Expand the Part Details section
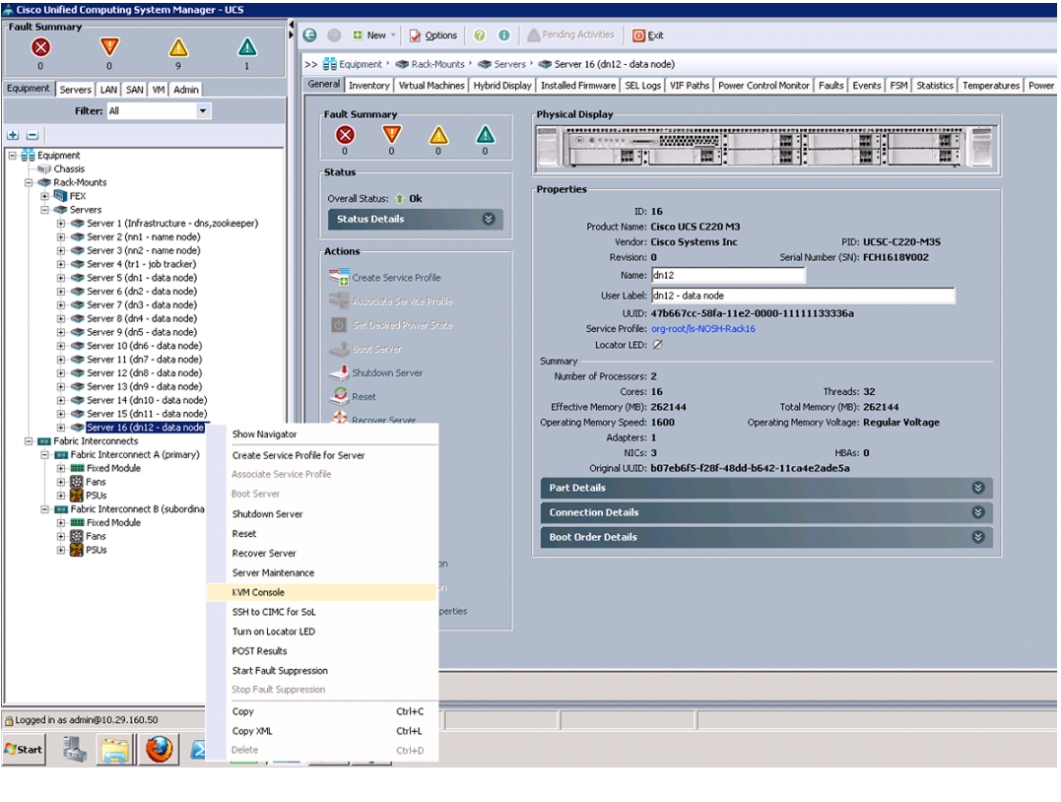Viewport: 1061px width, 802px height. [x=766, y=488]
